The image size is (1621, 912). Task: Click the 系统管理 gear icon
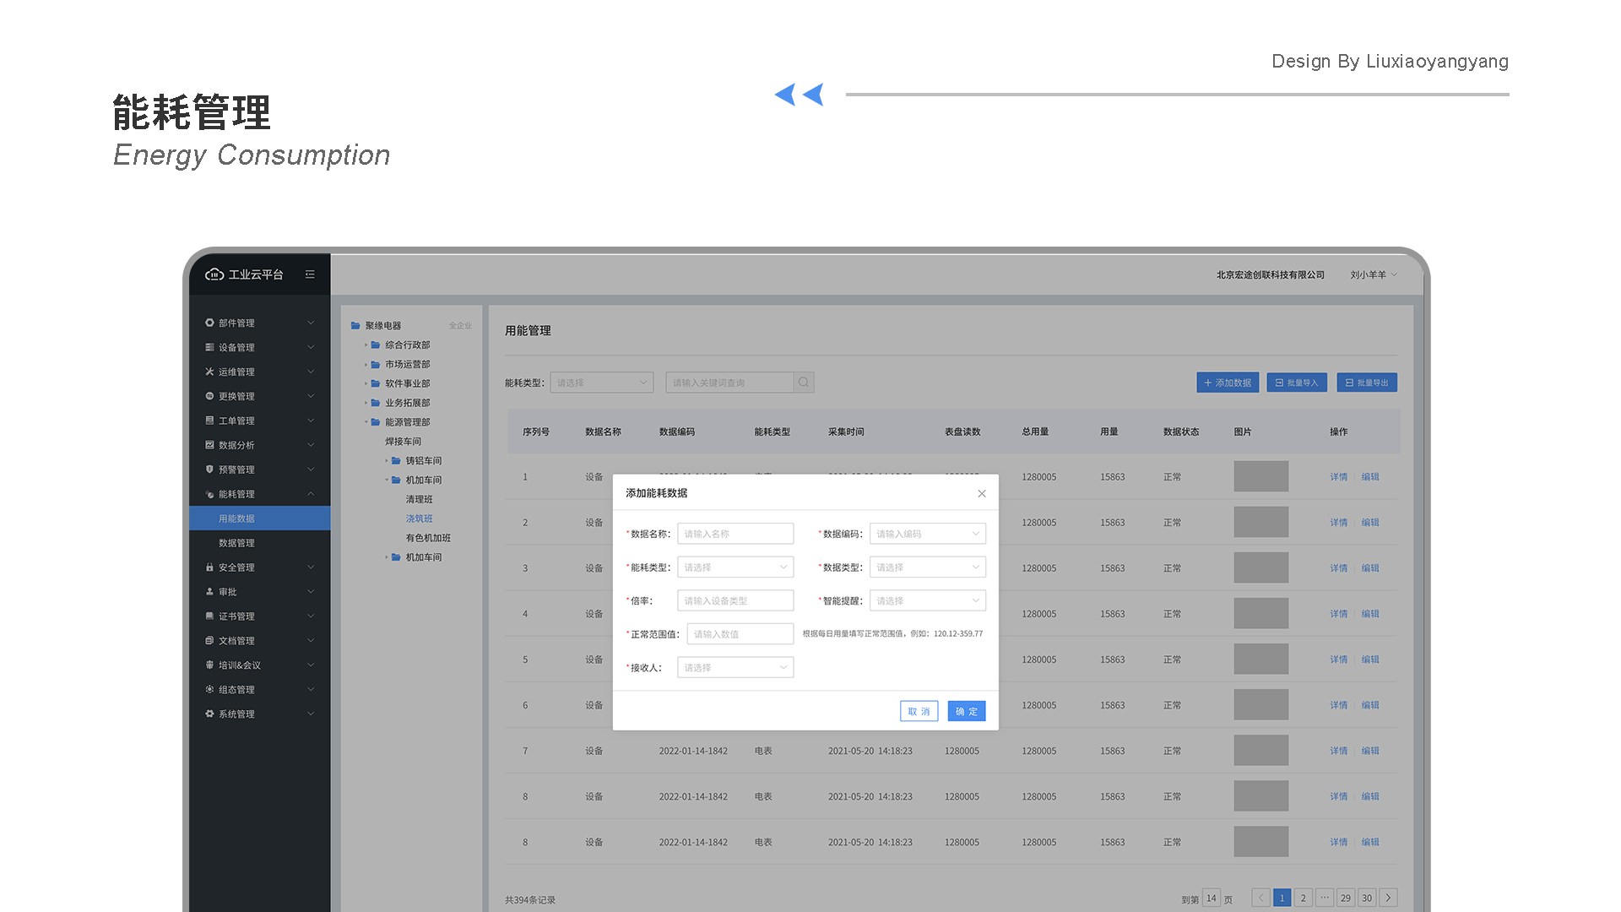coord(209,714)
